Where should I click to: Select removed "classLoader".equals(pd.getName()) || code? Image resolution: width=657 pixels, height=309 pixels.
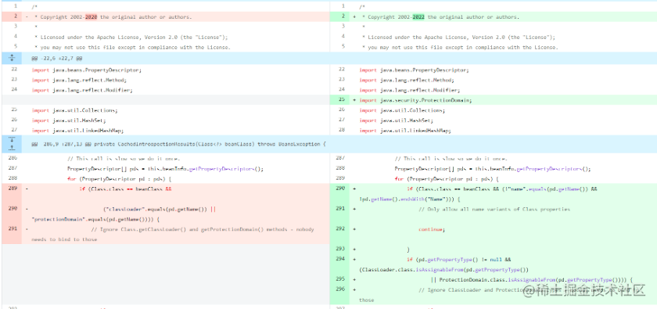pos(160,209)
